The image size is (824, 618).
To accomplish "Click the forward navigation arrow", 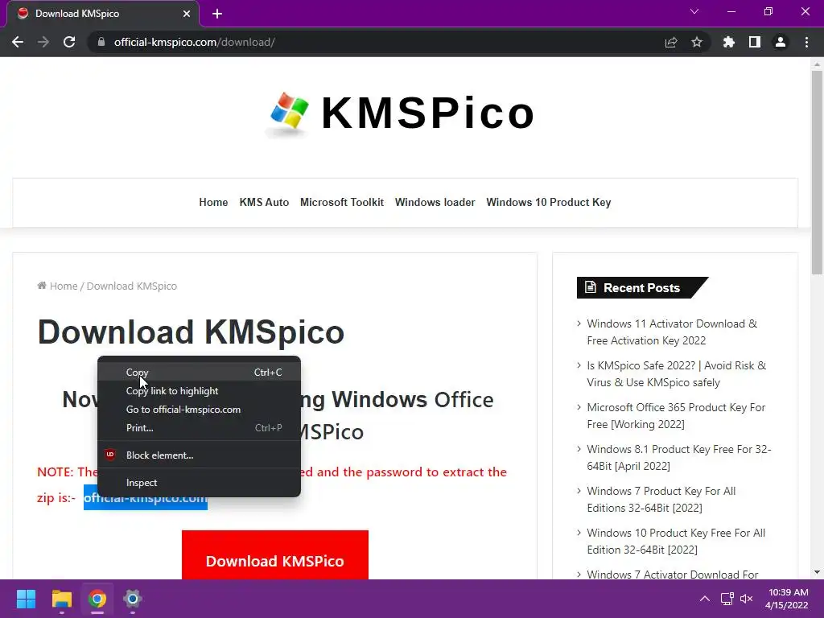I will pos(43,42).
